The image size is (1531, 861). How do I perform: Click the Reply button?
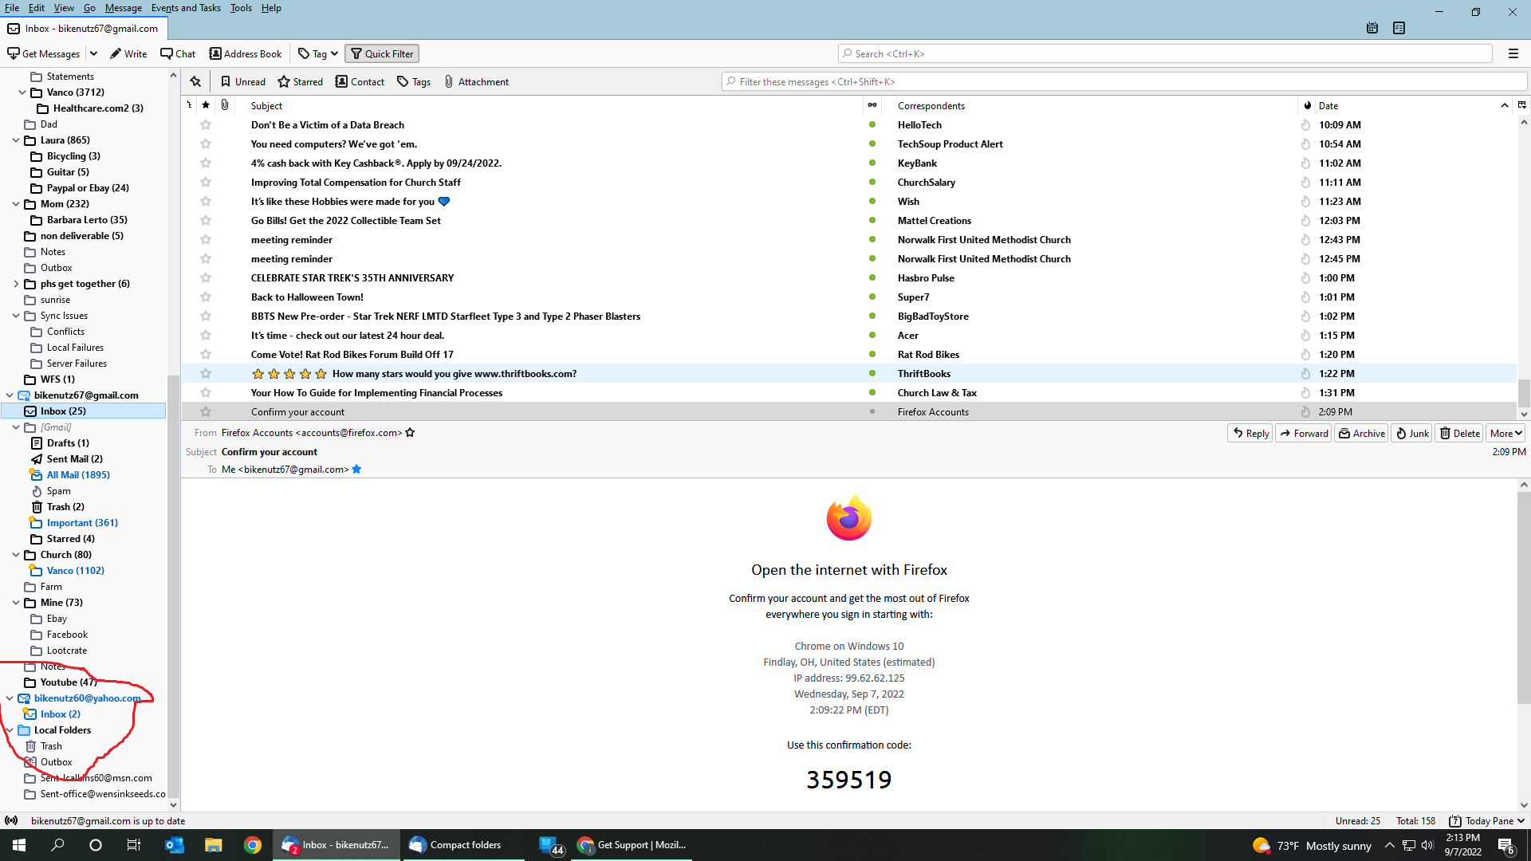click(1250, 433)
